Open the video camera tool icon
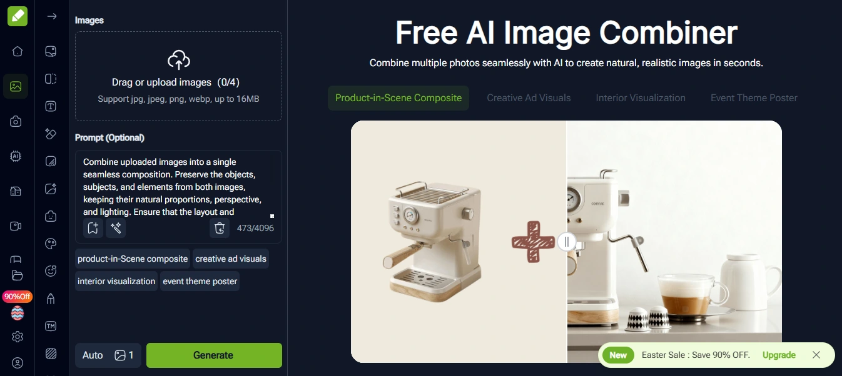Screen dimensions: 842x376 pos(17,226)
